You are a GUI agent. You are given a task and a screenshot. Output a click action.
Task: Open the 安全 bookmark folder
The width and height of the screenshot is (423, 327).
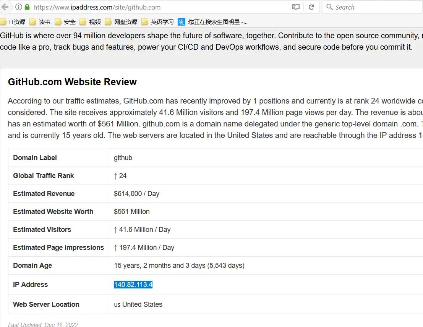(x=65, y=22)
